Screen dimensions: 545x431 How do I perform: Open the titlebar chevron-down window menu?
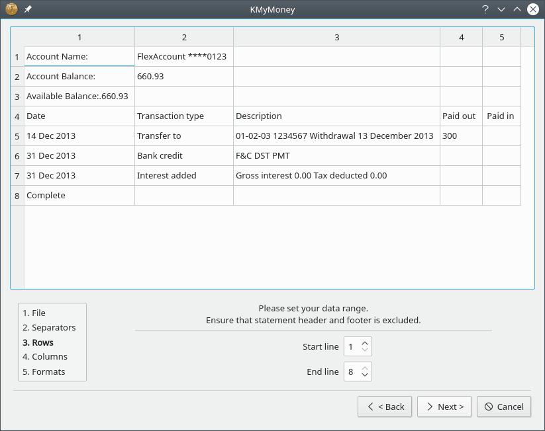click(500, 9)
